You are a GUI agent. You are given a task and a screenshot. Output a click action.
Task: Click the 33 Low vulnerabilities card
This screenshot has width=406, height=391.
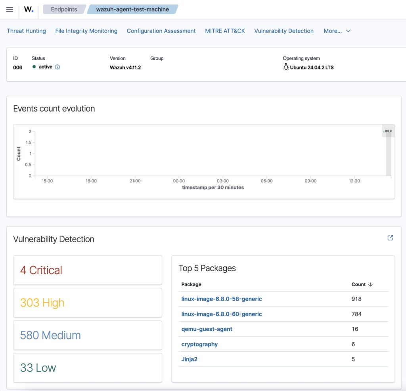[x=88, y=368]
